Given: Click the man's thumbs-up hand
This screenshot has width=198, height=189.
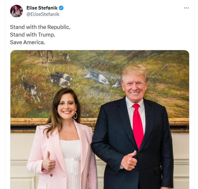Looking at the screenshot, I should point(129,160).
